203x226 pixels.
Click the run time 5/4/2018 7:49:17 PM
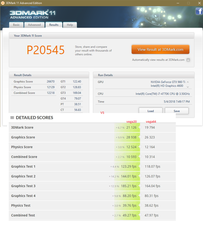pyautogui.click(x=177, y=102)
